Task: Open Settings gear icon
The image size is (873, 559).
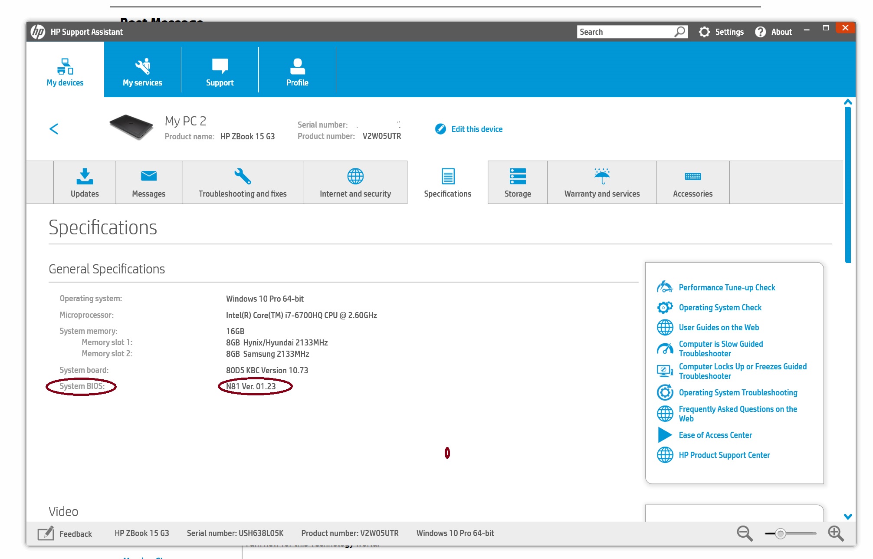Action: point(704,32)
